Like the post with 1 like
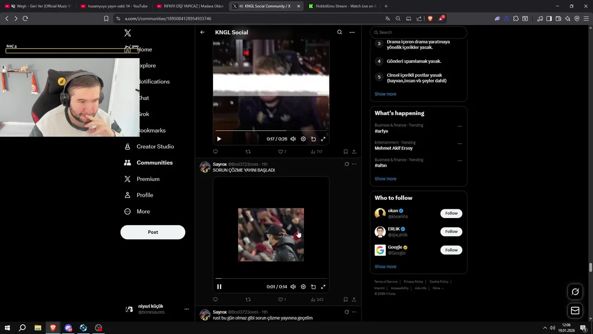593x334 pixels. click(x=282, y=300)
